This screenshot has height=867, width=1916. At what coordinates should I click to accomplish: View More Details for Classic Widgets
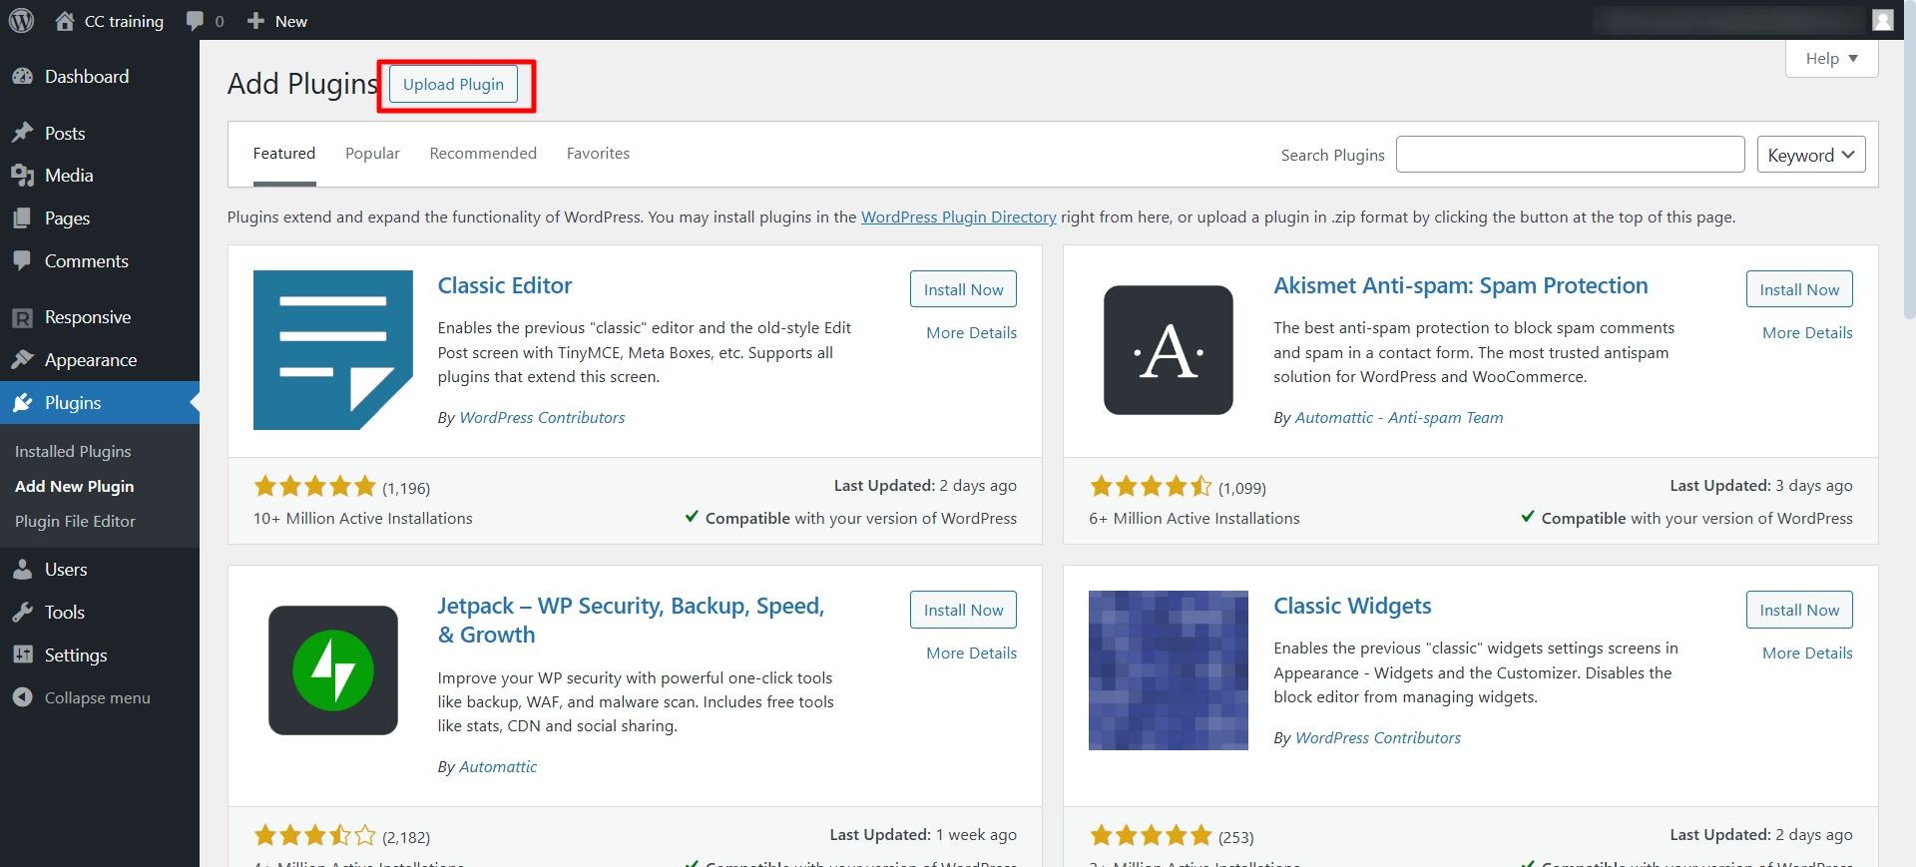[x=1807, y=653]
